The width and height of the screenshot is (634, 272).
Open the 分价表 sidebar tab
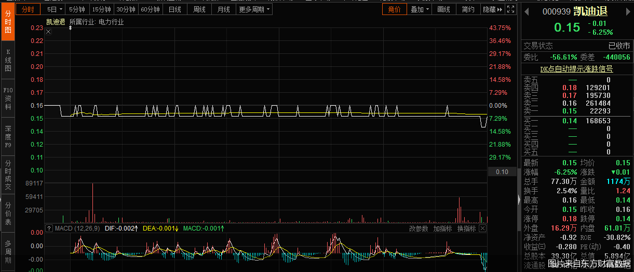[8, 214]
